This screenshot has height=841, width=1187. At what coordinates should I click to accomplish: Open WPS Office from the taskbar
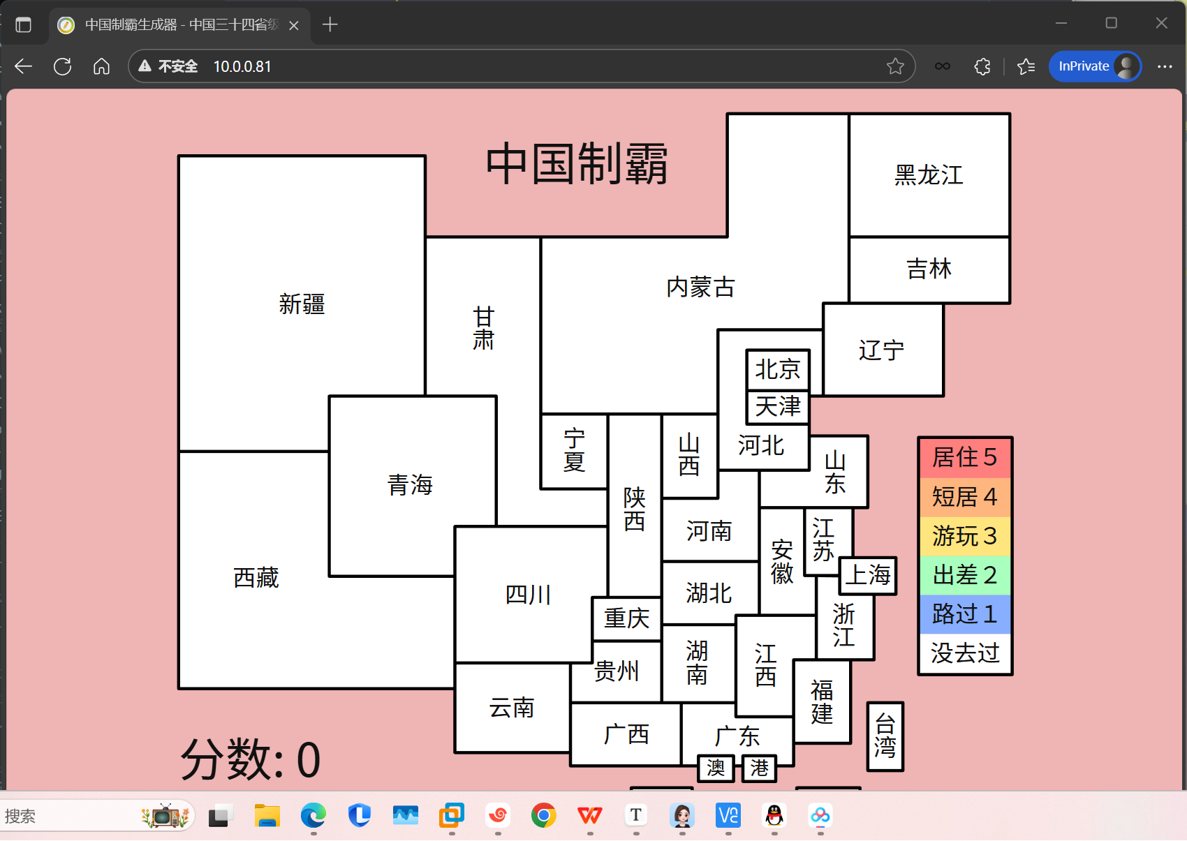click(x=590, y=815)
